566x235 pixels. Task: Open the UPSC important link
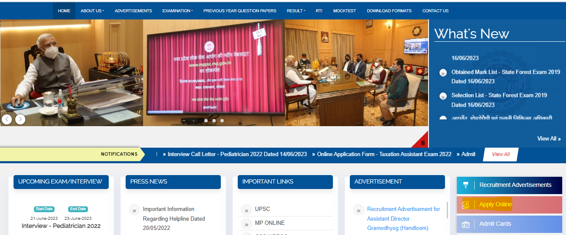tap(262, 209)
